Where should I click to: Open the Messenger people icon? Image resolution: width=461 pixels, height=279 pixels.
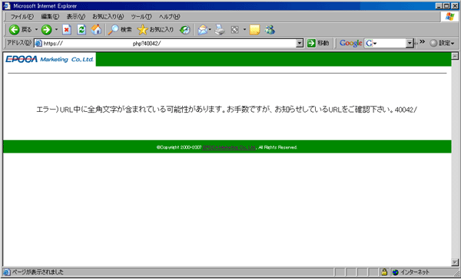[x=270, y=30]
